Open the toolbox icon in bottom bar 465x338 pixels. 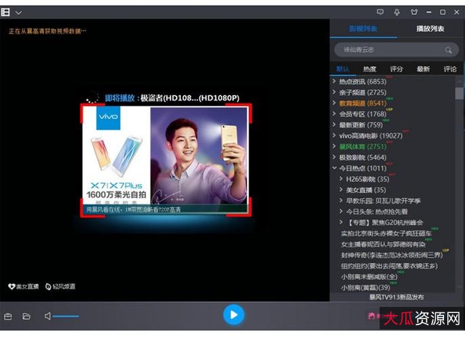click(8, 316)
